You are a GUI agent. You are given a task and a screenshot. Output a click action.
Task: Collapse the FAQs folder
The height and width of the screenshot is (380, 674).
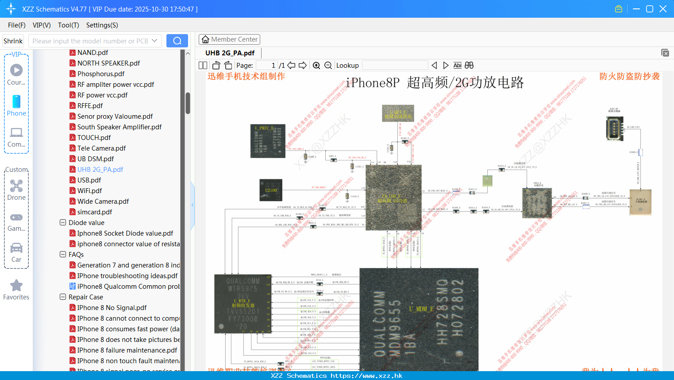pos(63,254)
